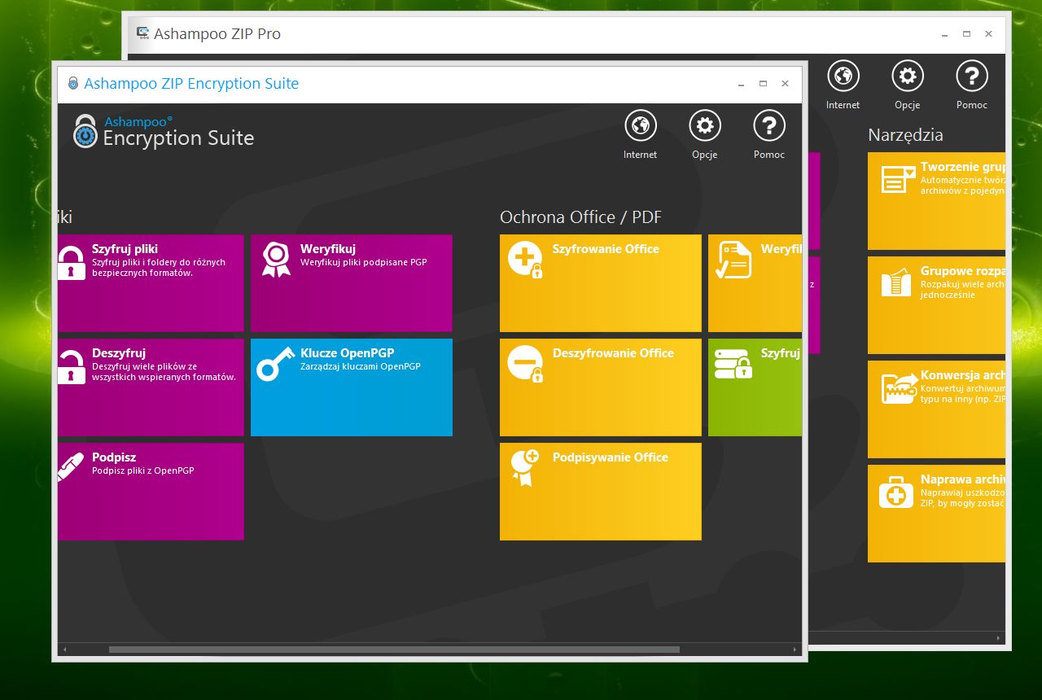Click the plus-lock icon on Szyfrowanie Office tile
The height and width of the screenshot is (700, 1042).
pyautogui.click(x=525, y=260)
